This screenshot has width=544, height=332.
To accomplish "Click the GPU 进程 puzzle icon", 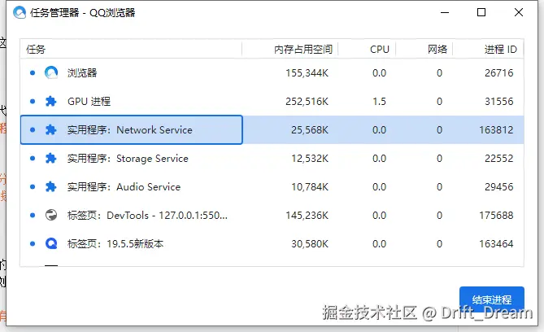I will tap(51, 102).
